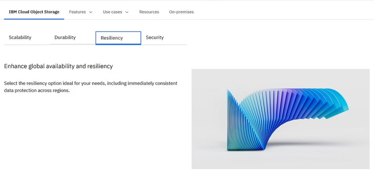Select the highlighted Resiliency tab
The width and height of the screenshot is (374, 182).
click(x=118, y=38)
